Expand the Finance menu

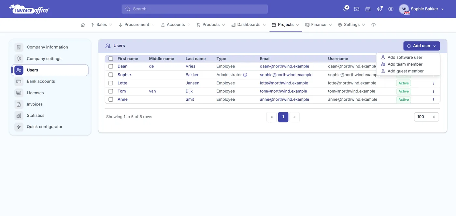(x=319, y=25)
